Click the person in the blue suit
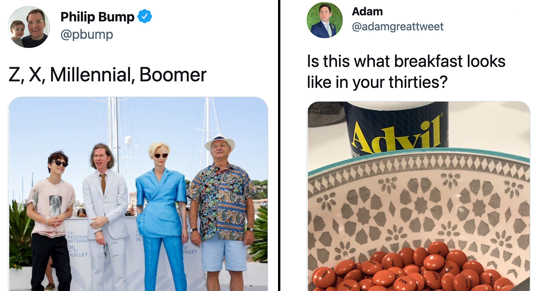557x291 pixels. (x=161, y=215)
